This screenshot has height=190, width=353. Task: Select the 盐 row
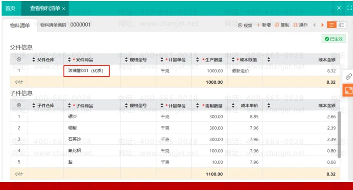[175, 162]
